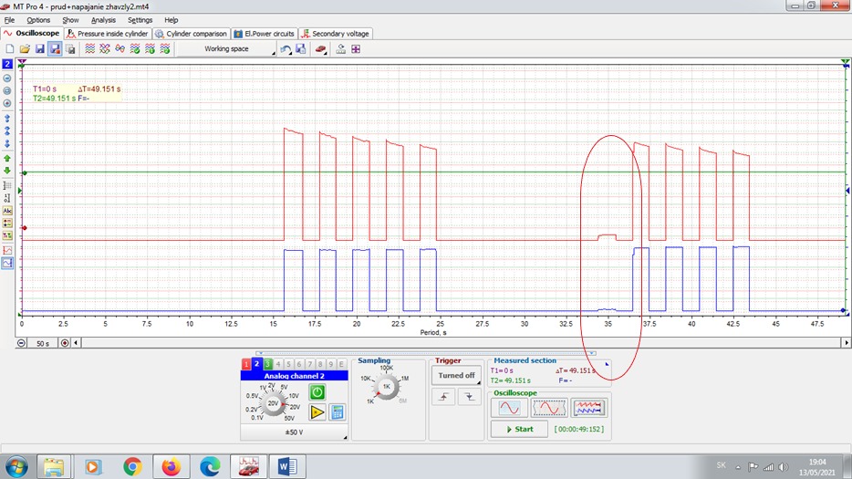Click the 20V voltage range knob
Screen dimensions: 852x479
[x=271, y=401]
